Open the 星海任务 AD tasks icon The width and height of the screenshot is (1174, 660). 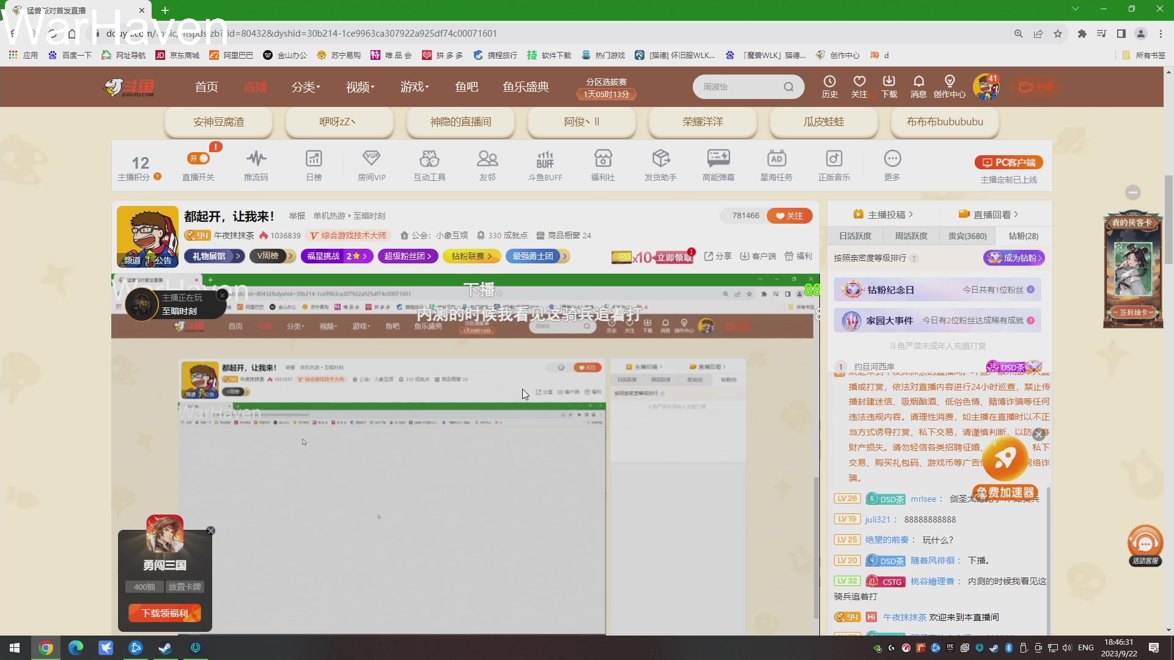coord(777,165)
